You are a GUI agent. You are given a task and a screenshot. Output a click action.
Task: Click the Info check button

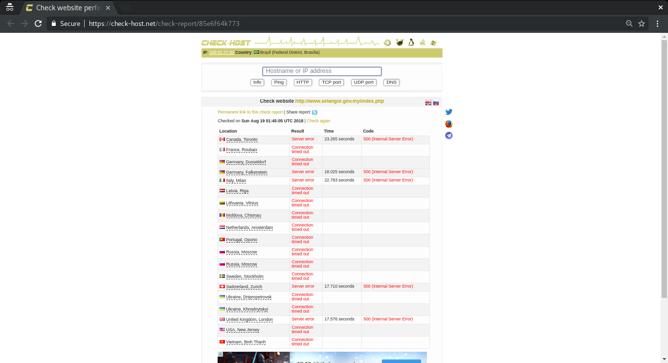click(257, 82)
